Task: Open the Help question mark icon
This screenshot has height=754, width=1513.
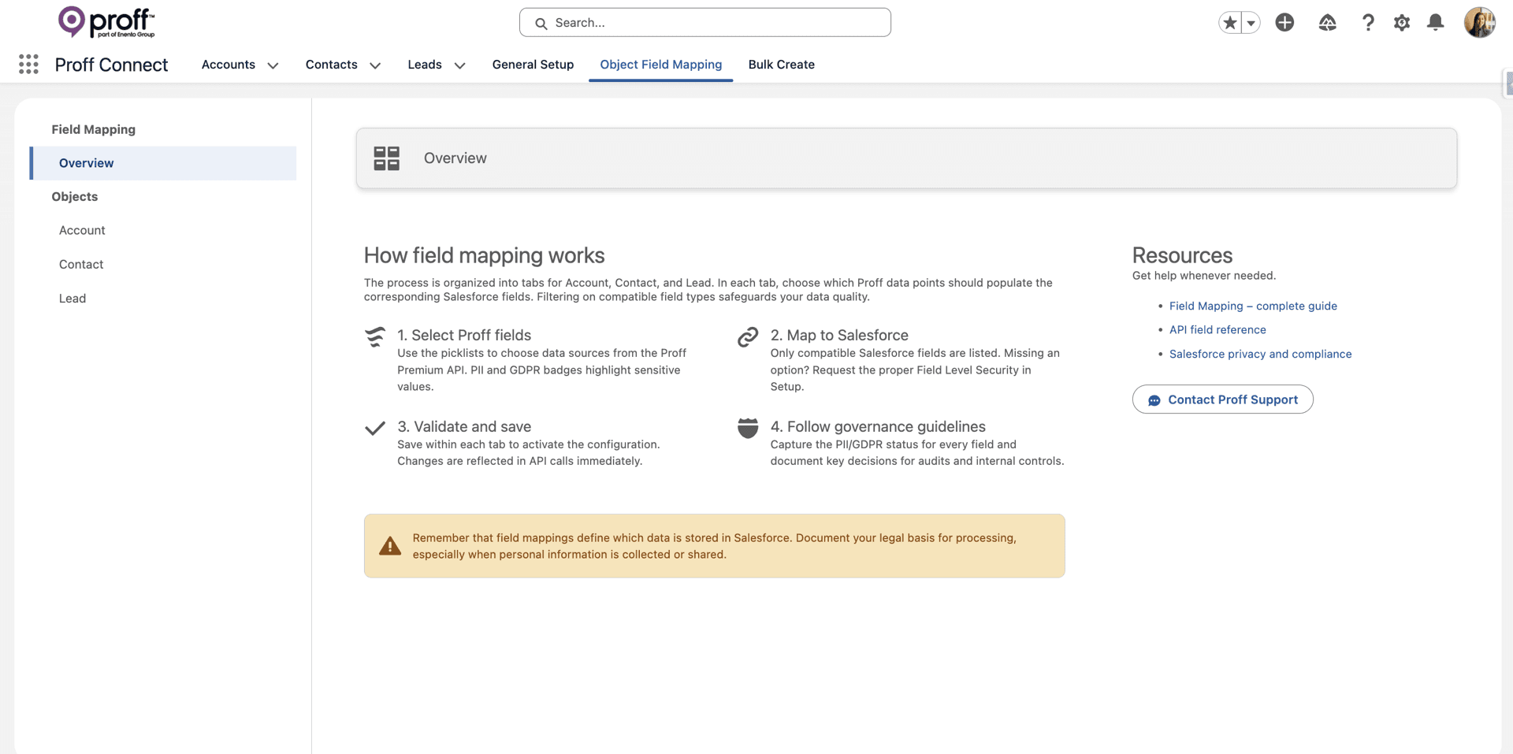Action: 1368,23
